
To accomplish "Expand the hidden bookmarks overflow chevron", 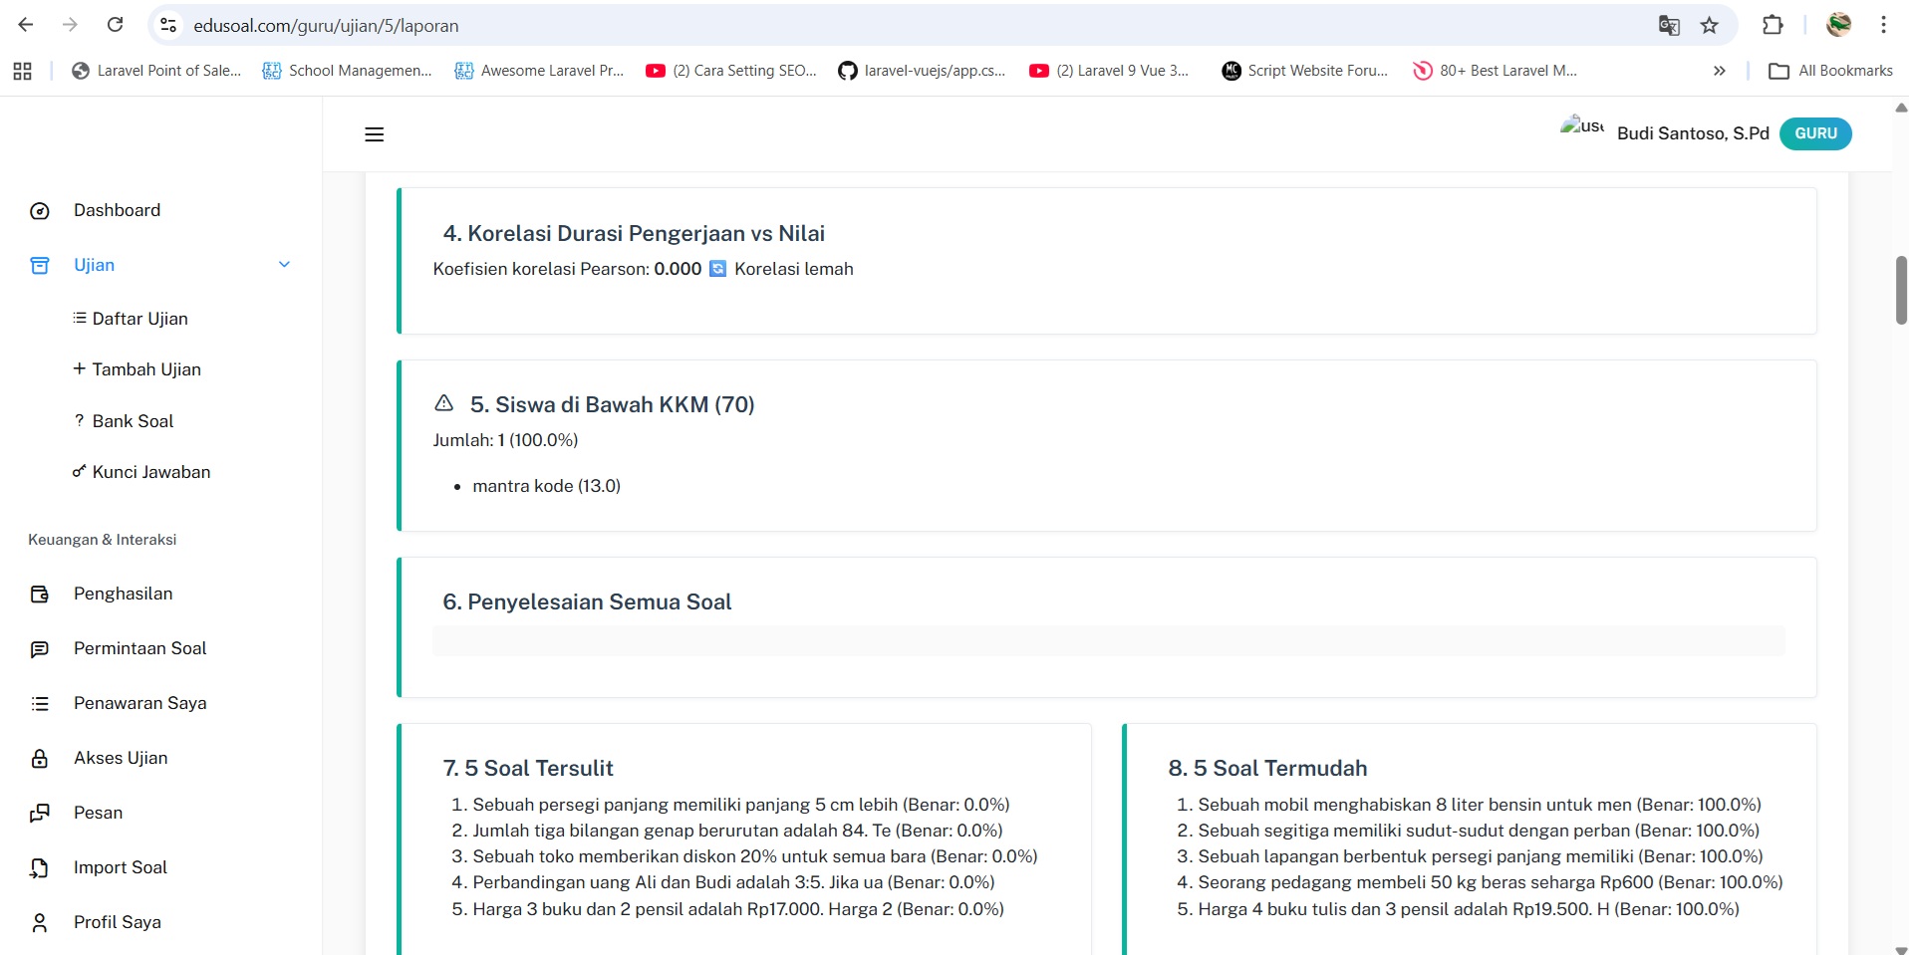I will click(x=1719, y=71).
